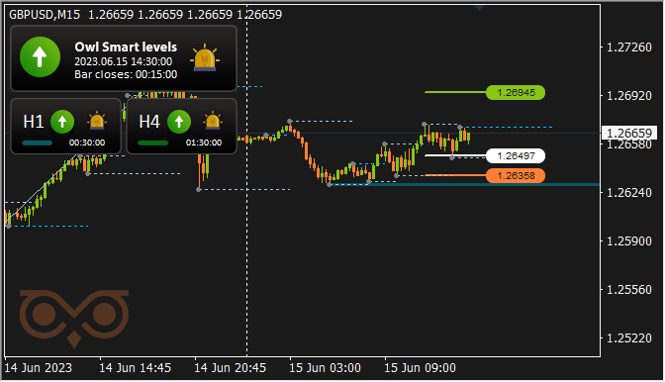Toggle the H1 alarm siren icon

pyautogui.click(x=97, y=122)
